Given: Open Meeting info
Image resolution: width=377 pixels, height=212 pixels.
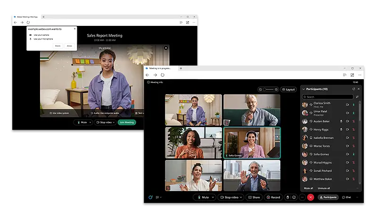Looking at the screenshot, I should pyautogui.click(x=155, y=82).
